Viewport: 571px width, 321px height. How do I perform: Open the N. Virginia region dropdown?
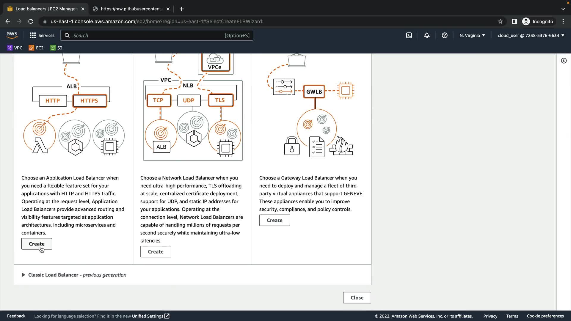[x=472, y=35]
